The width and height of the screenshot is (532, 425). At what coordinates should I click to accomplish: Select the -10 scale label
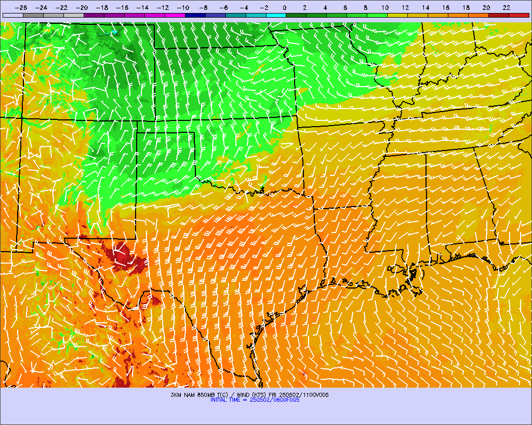183,7
